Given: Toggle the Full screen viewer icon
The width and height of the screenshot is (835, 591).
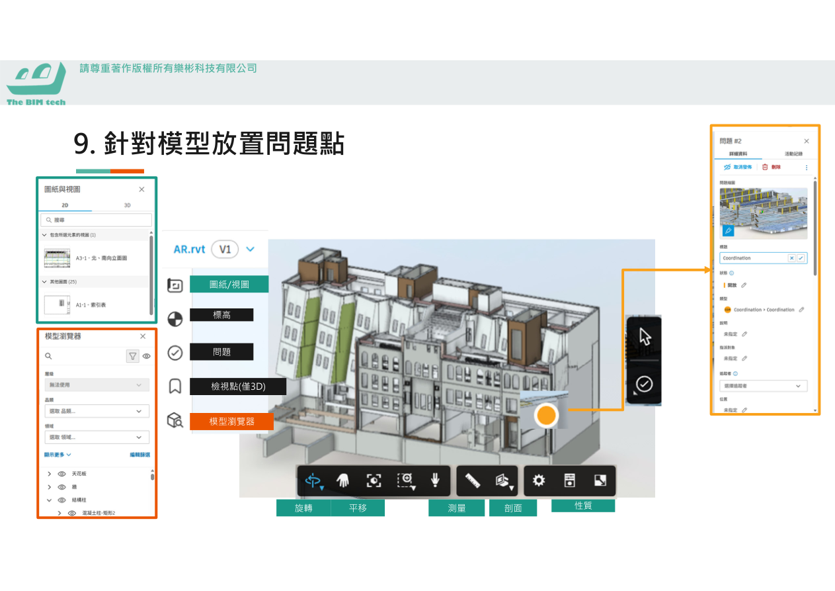Looking at the screenshot, I should (600, 481).
